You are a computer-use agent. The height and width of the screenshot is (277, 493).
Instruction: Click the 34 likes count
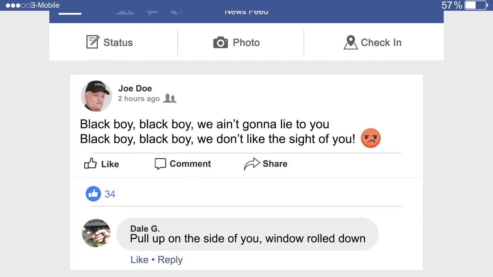tap(110, 194)
